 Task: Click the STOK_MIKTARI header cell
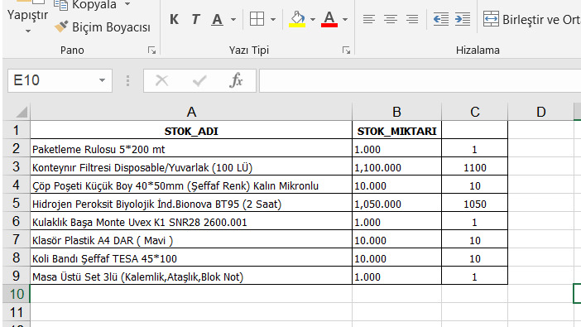pos(396,131)
